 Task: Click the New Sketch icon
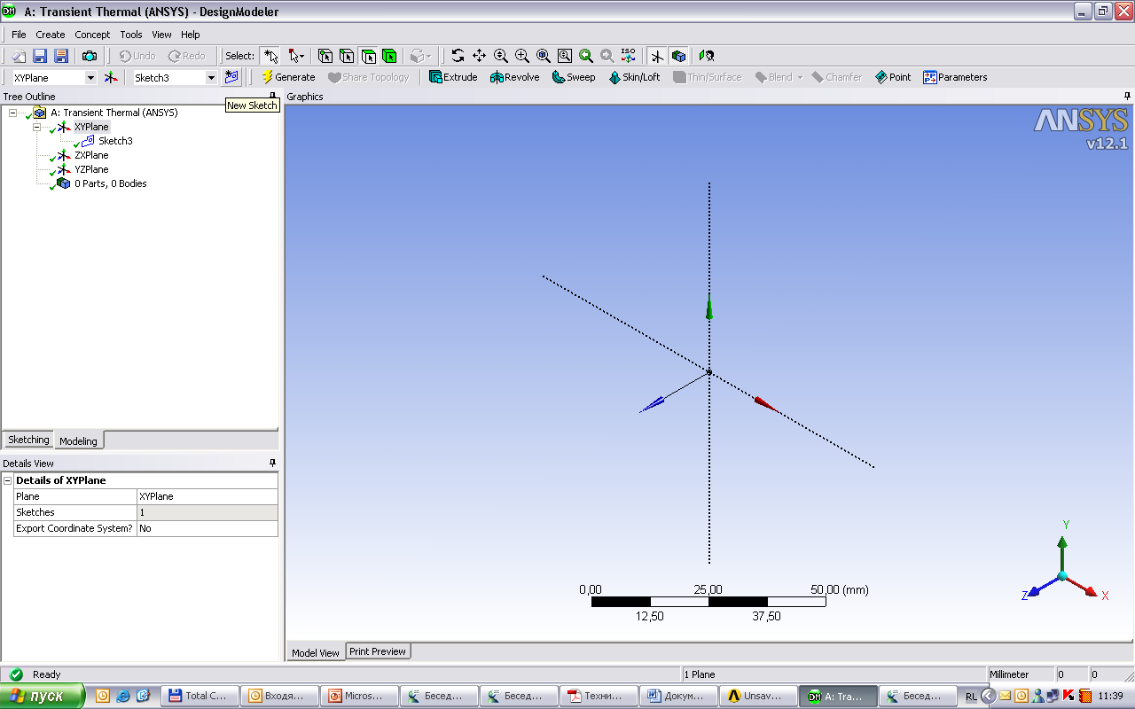pos(231,77)
